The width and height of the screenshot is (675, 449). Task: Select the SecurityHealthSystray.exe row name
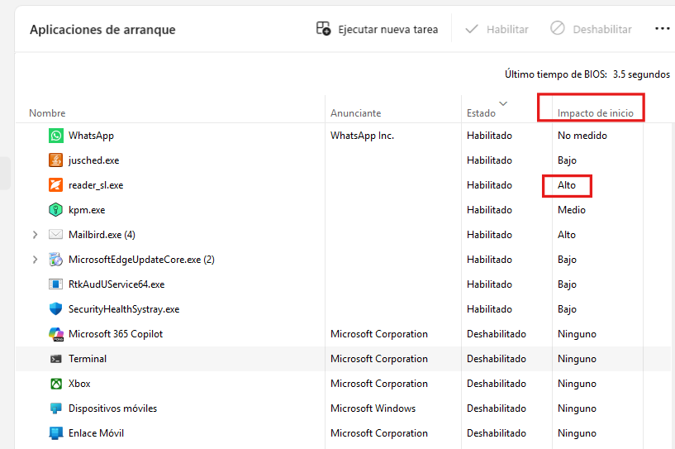(x=124, y=309)
